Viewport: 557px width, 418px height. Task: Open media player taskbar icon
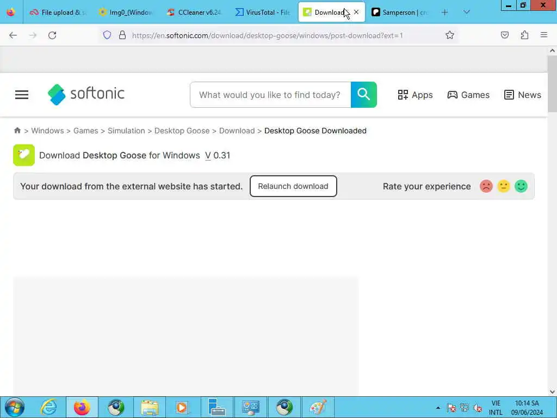coord(182,407)
